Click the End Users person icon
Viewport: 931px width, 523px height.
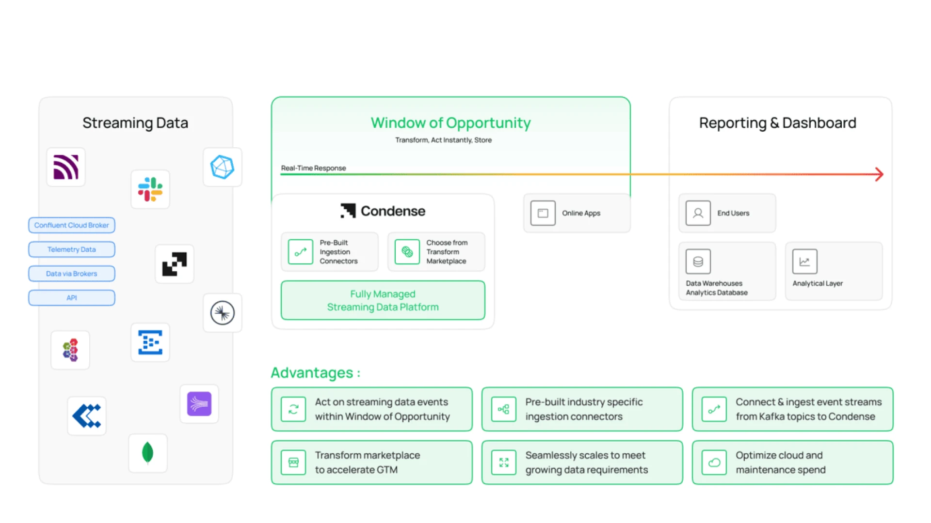click(697, 213)
